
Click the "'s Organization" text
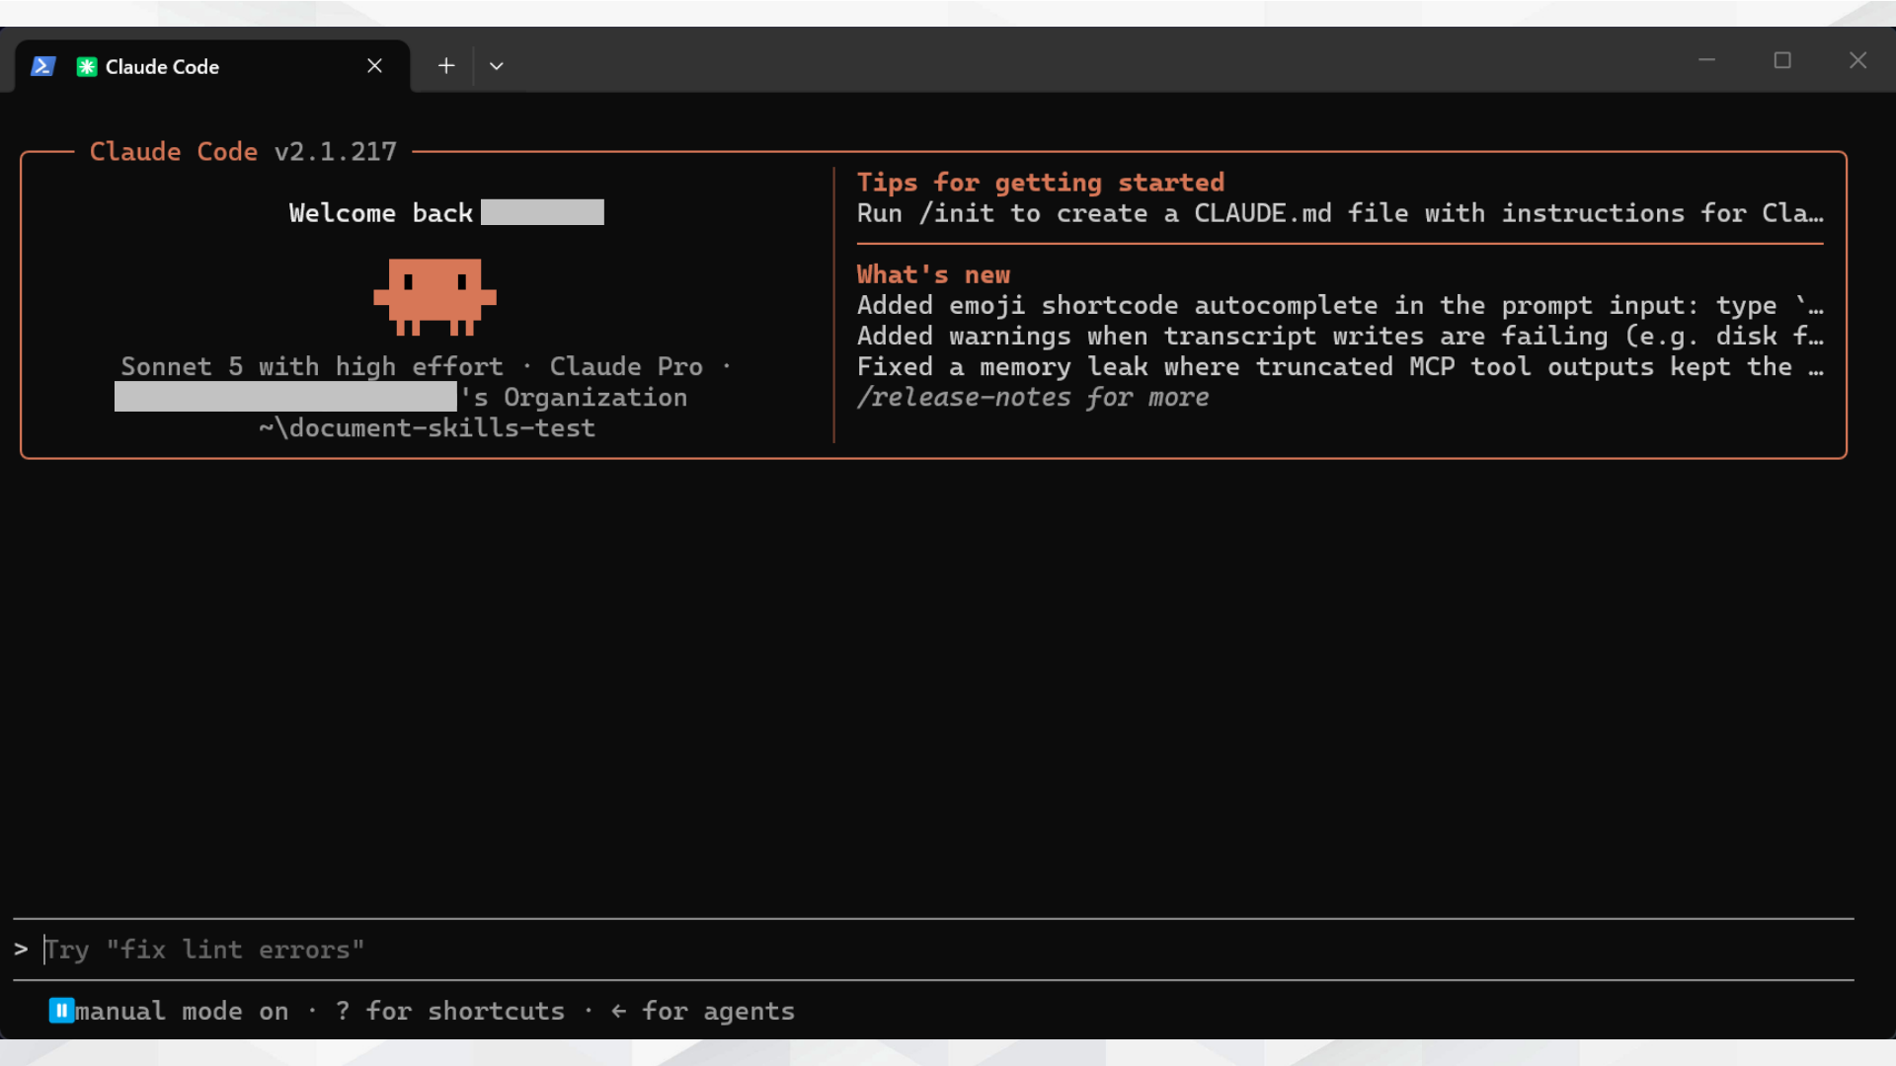pyautogui.click(x=574, y=398)
